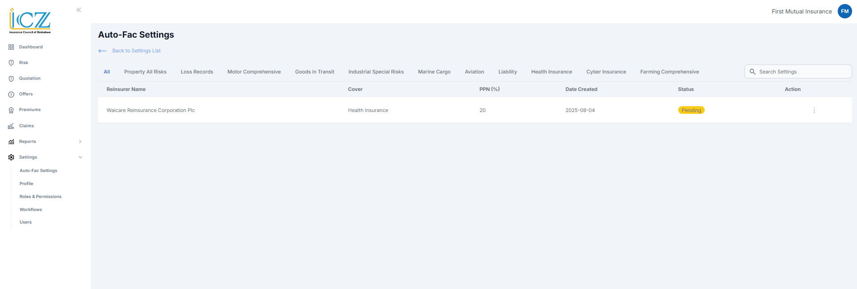The width and height of the screenshot is (857, 289).
Task: Go to Workflows in Settings submenu
Action: pyautogui.click(x=30, y=210)
